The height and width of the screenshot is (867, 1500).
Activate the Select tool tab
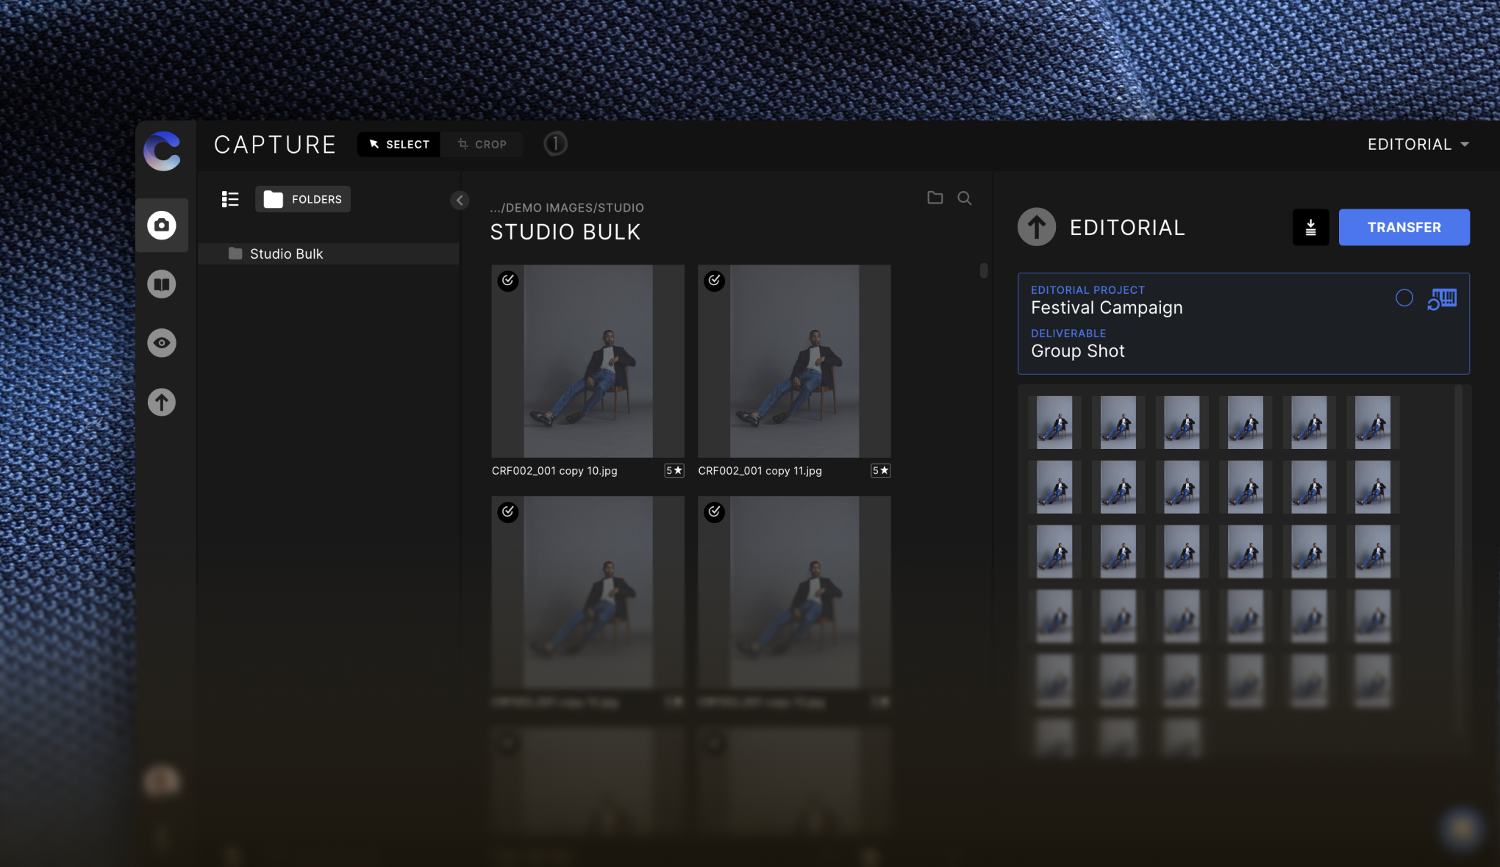(399, 145)
